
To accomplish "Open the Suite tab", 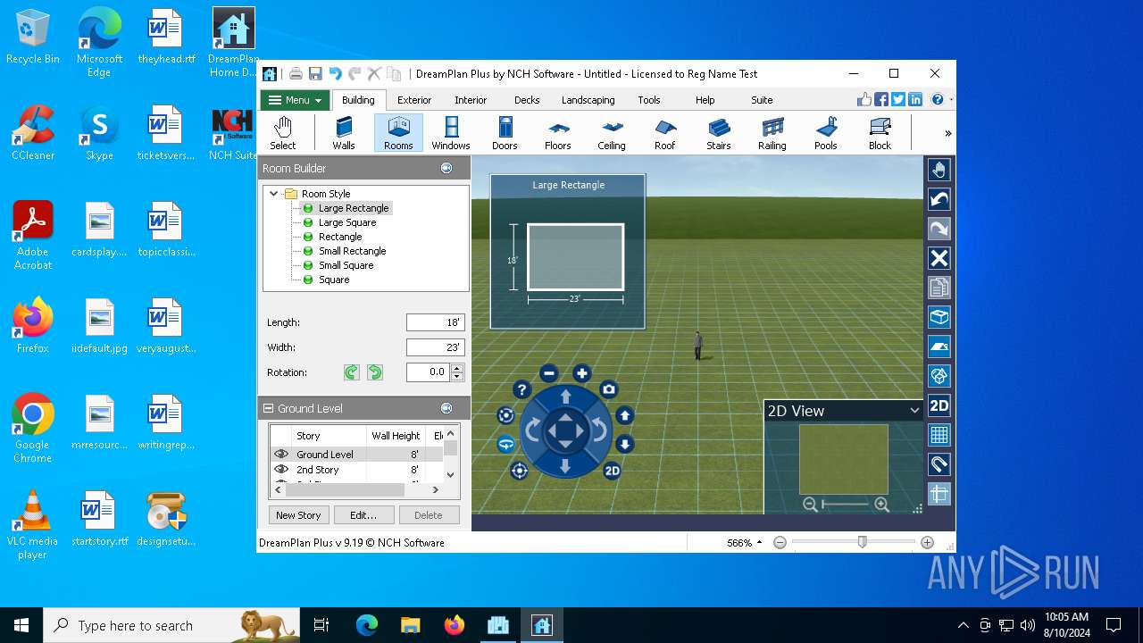I will click(x=762, y=100).
